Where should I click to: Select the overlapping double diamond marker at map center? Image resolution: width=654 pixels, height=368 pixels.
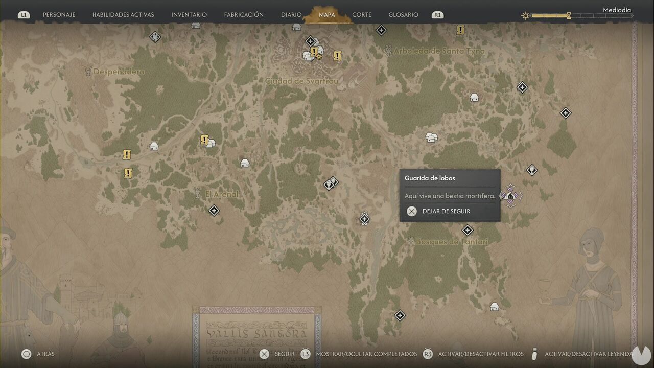[331, 183]
